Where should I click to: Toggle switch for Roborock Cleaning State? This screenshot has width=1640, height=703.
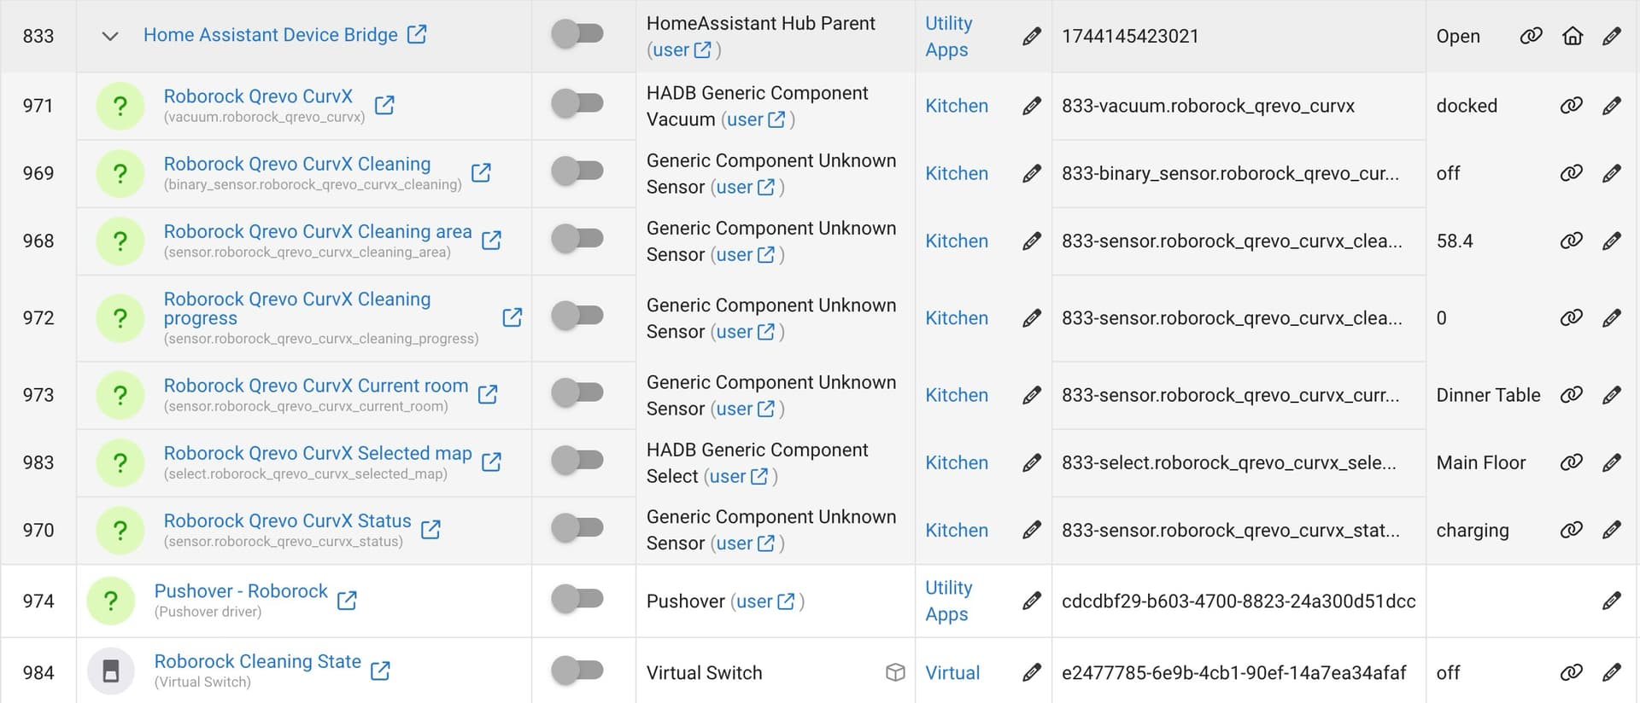[x=577, y=671]
